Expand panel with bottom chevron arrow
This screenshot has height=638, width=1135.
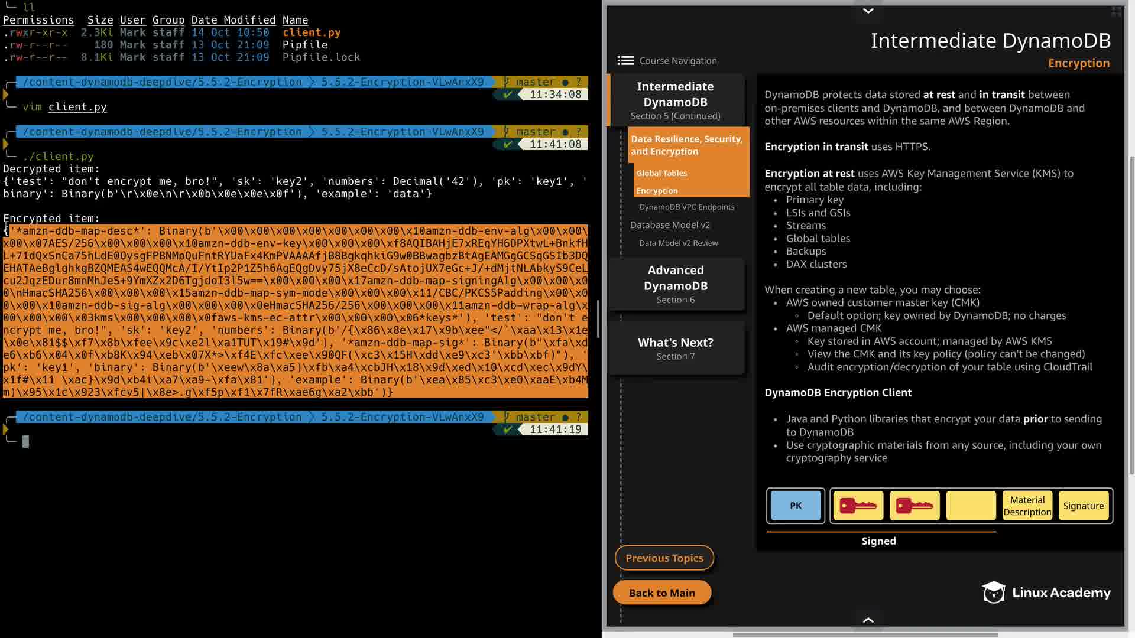[868, 620]
